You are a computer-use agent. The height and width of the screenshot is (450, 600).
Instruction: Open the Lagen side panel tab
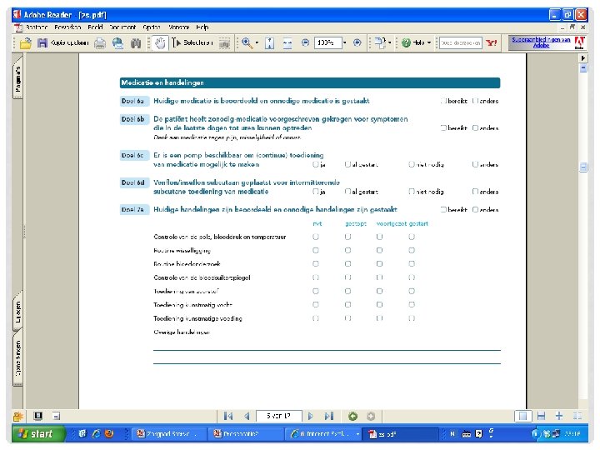coord(18,312)
